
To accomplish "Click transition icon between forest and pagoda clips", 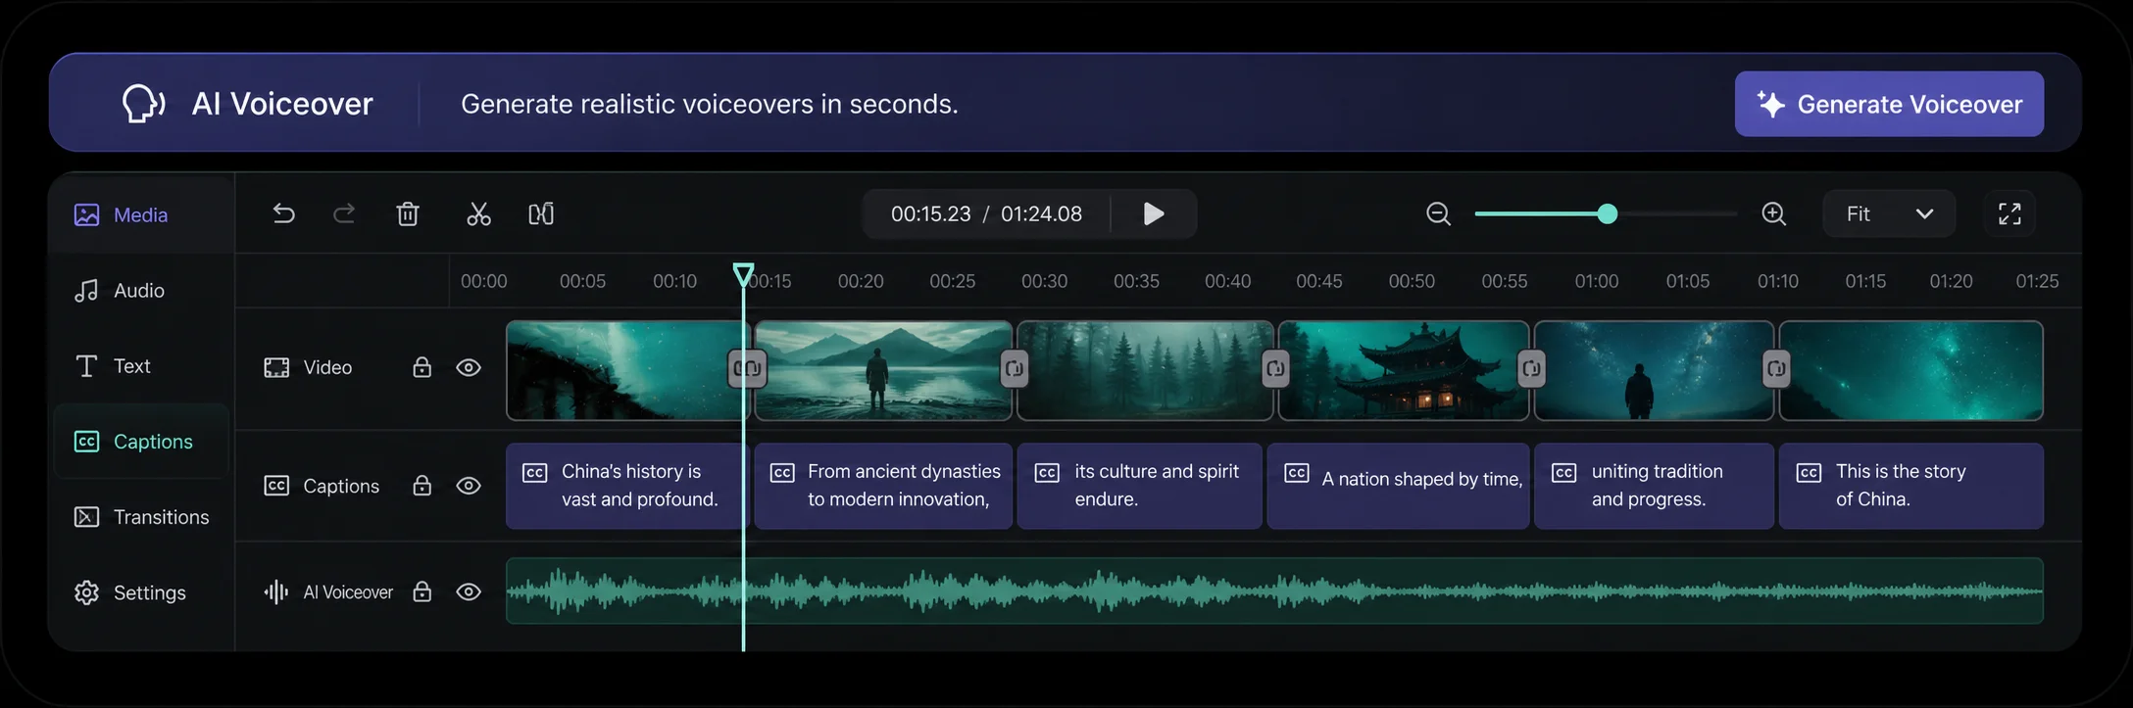I will coord(1275,369).
